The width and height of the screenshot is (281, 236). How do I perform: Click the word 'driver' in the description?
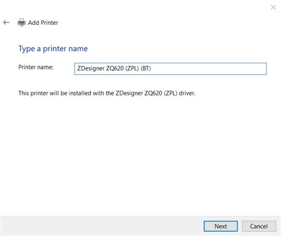pyautogui.click(x=186, y=93)
